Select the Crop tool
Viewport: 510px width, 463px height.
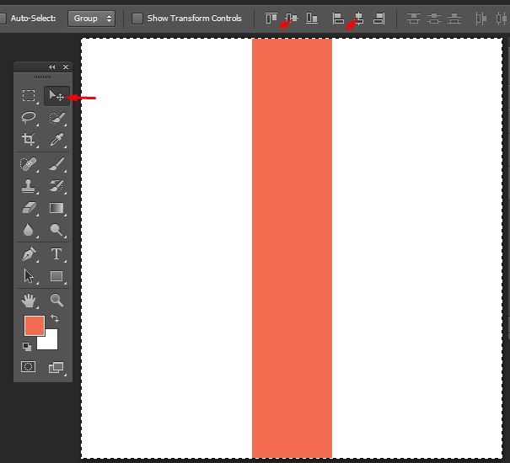29,139
